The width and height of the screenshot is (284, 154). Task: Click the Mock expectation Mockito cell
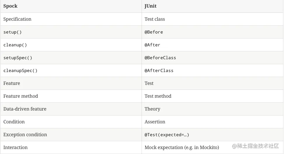(182, 148)
